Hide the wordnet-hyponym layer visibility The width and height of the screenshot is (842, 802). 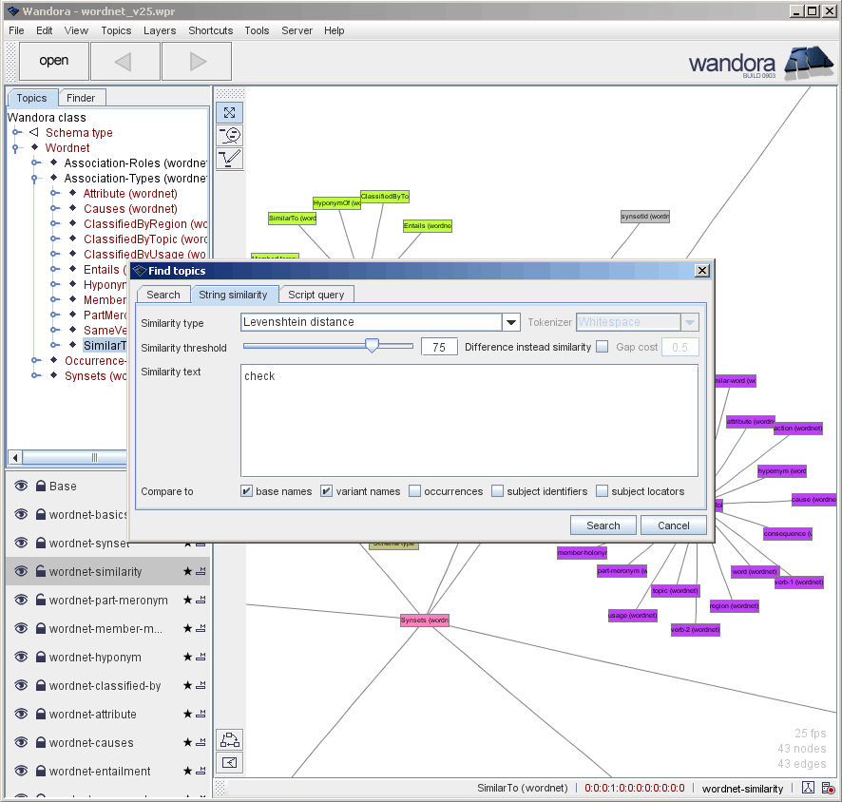pos(20,657)
